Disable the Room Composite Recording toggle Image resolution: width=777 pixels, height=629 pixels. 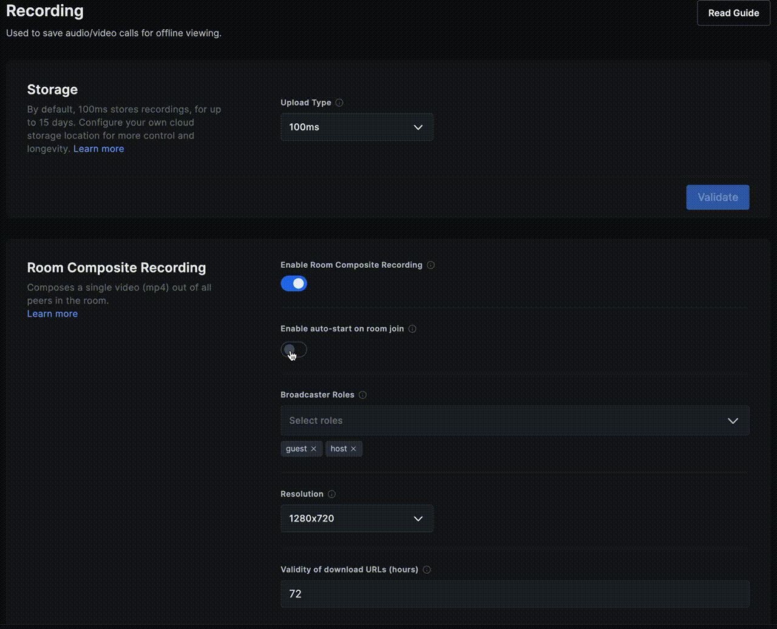[x=294, y=283]
